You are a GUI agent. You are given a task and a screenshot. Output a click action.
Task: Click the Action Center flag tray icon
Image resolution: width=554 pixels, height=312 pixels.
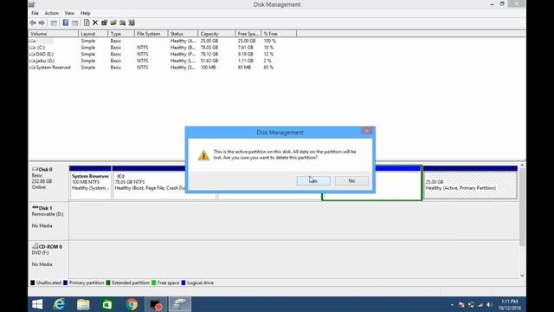tap(461, 304)
